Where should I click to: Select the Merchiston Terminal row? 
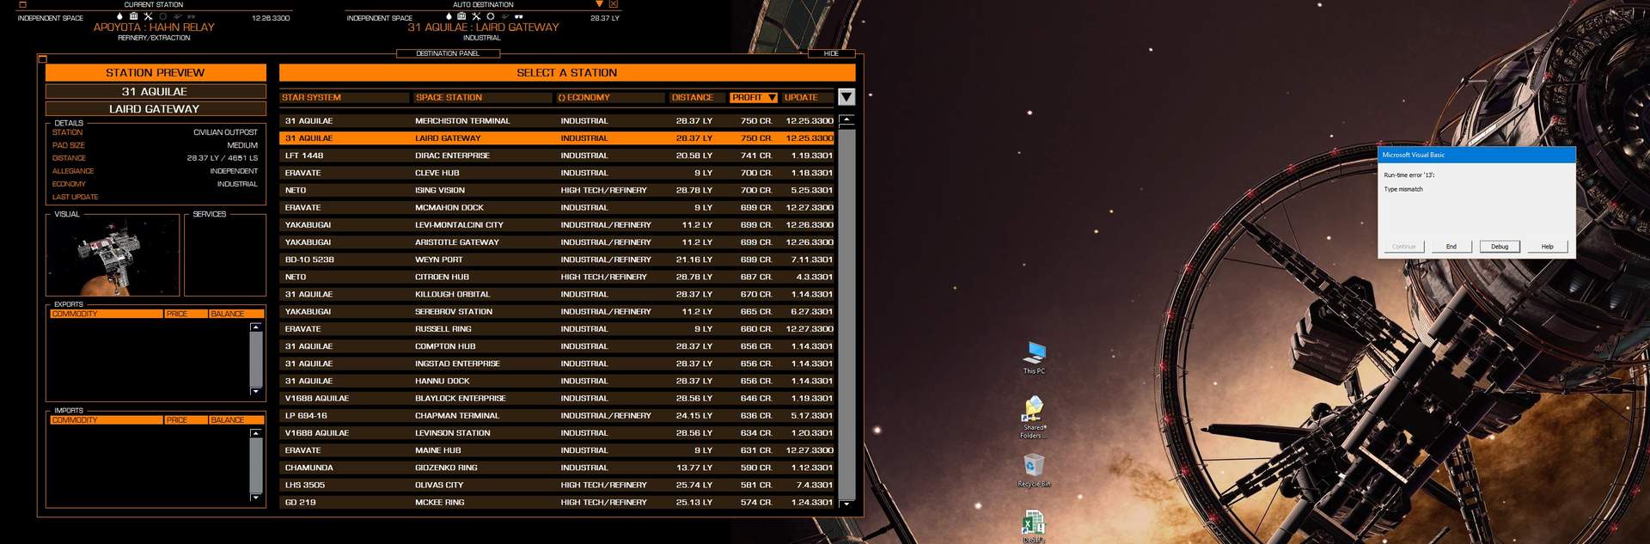[557, 121]
